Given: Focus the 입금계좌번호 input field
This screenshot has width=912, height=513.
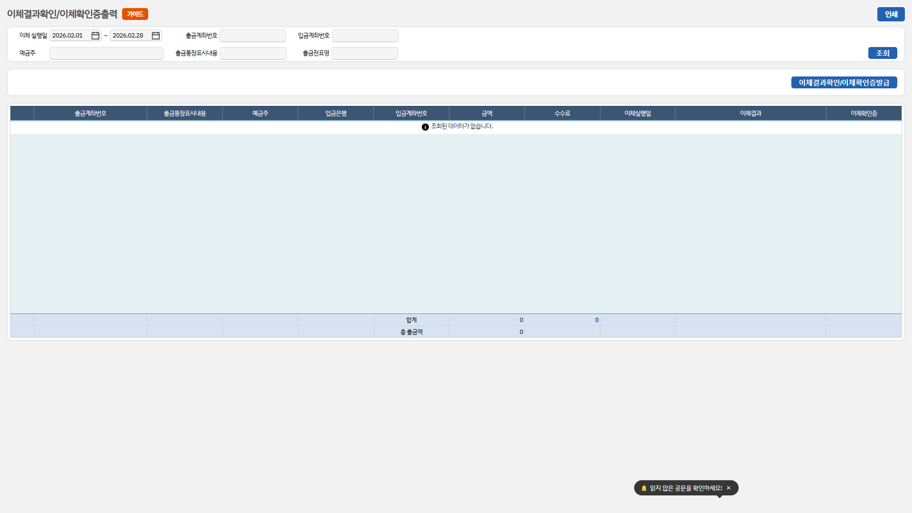Looking at the screenshot, I should point(365,36).
